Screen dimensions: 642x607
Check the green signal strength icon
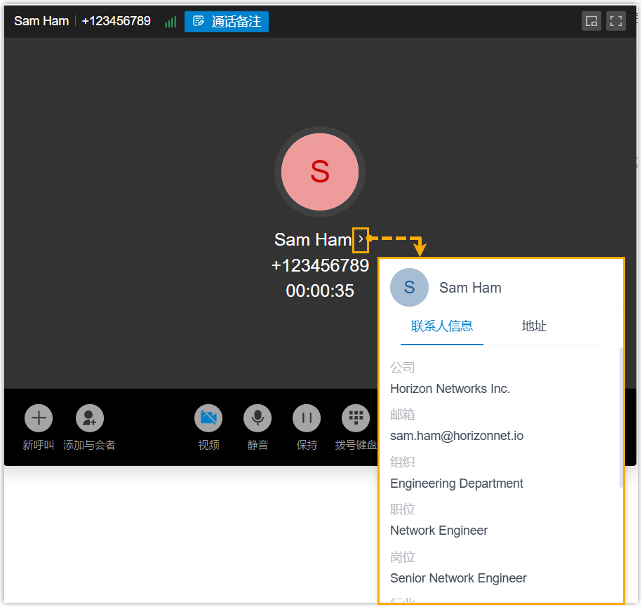coord(170,22)
